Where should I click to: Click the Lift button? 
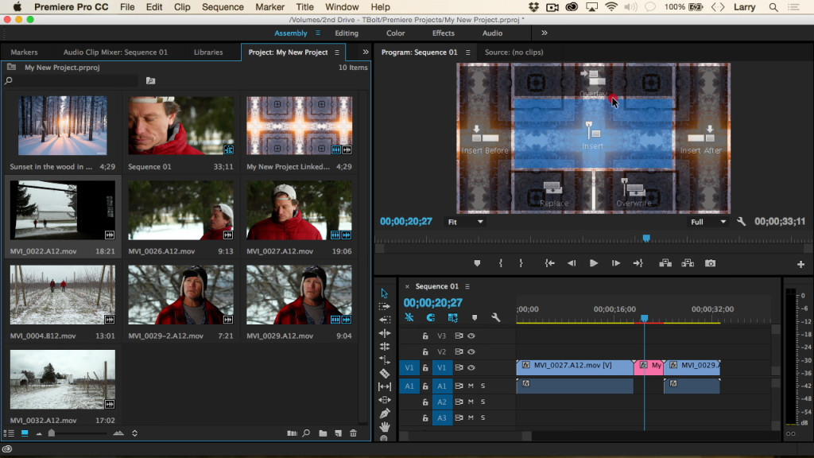[665, 263]
